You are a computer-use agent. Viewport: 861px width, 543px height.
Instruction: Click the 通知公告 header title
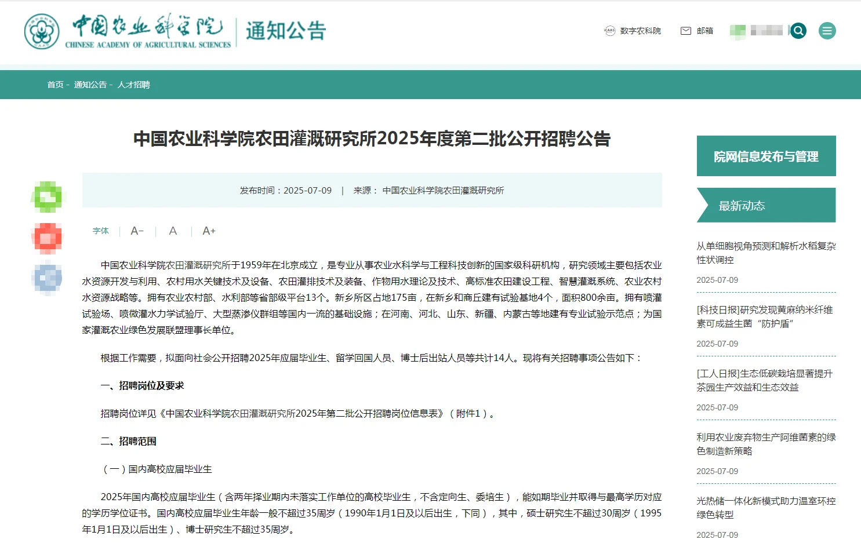pyautogui.click(x=286, y=31)
